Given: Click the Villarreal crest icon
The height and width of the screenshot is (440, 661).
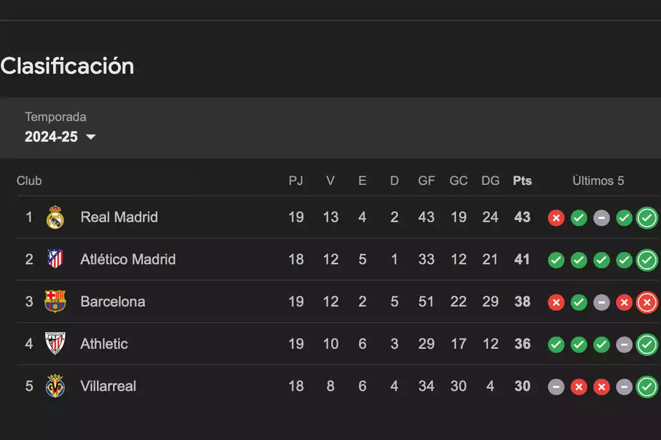Looking at the screenshot, I should (55, 386).
